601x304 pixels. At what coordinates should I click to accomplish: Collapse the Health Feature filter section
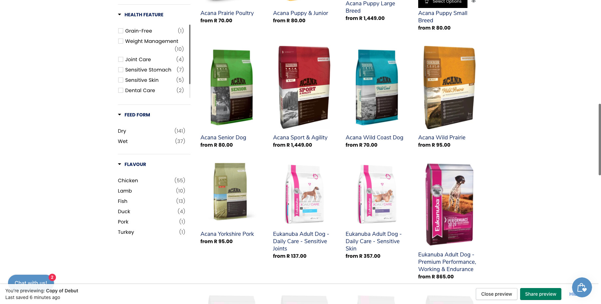pyautogui.click(x=141, y=15)
